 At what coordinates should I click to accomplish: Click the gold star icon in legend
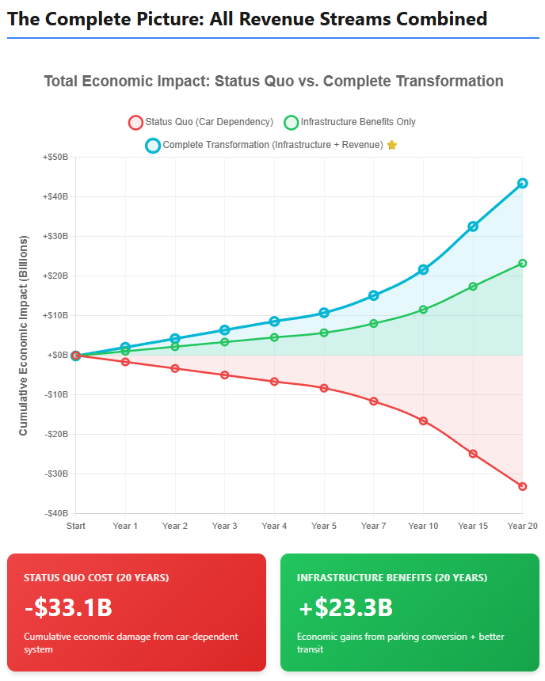pyautogui.click(x=392, y=145)
